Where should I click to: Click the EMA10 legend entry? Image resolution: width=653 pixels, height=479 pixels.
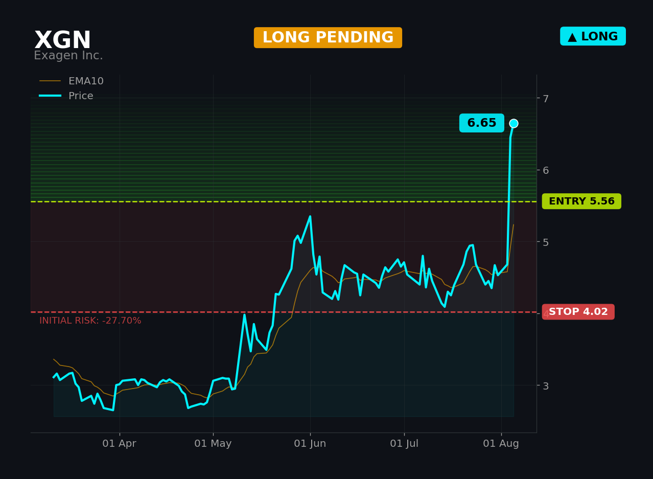pyautogui.click(x=72, y=81)
